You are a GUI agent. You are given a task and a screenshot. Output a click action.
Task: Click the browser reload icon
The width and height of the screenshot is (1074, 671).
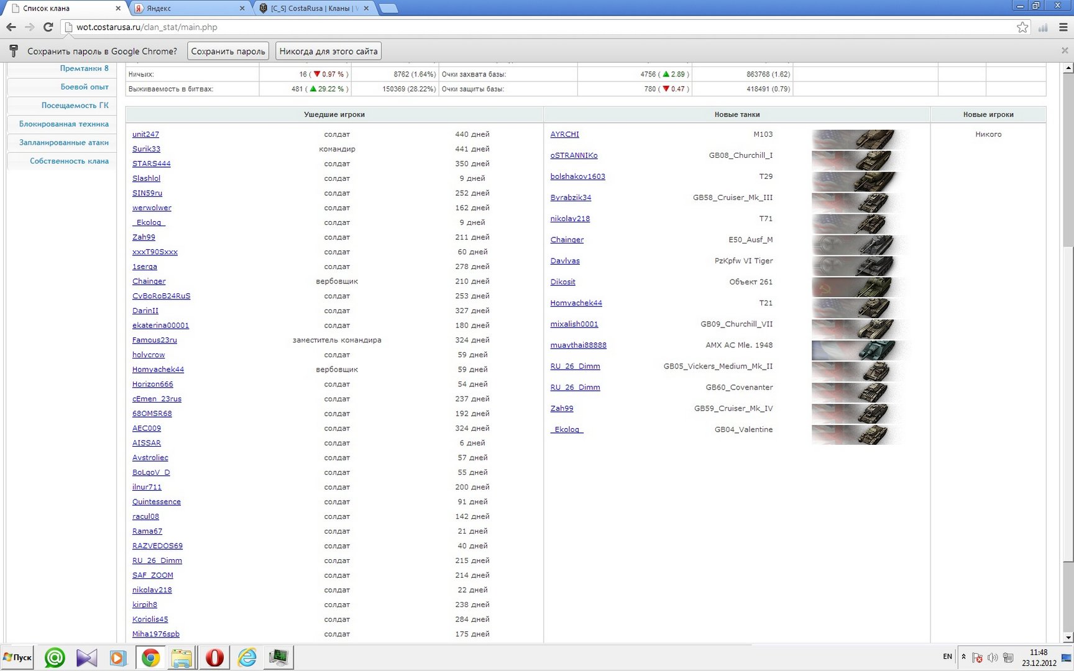(48, 27)
